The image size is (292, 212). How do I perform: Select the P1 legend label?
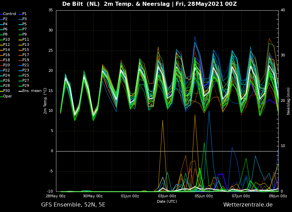click(23, 14)
